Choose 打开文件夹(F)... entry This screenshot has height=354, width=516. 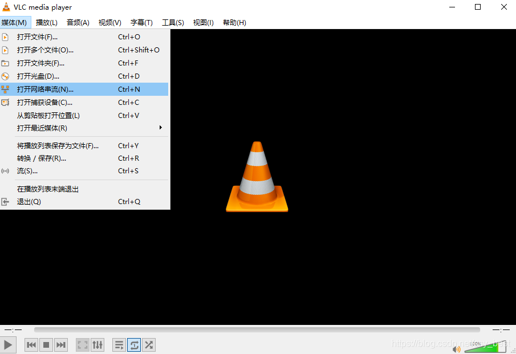[84, 63]
